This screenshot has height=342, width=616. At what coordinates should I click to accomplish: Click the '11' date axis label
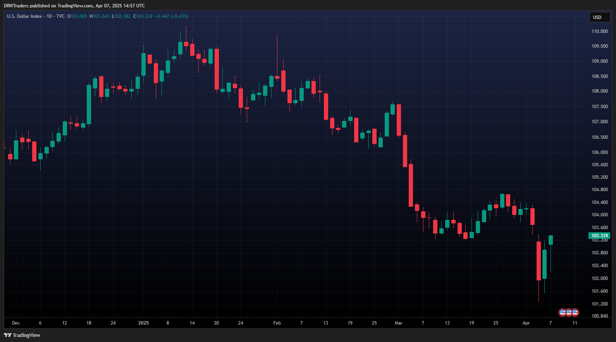click(x=575, y=323)
